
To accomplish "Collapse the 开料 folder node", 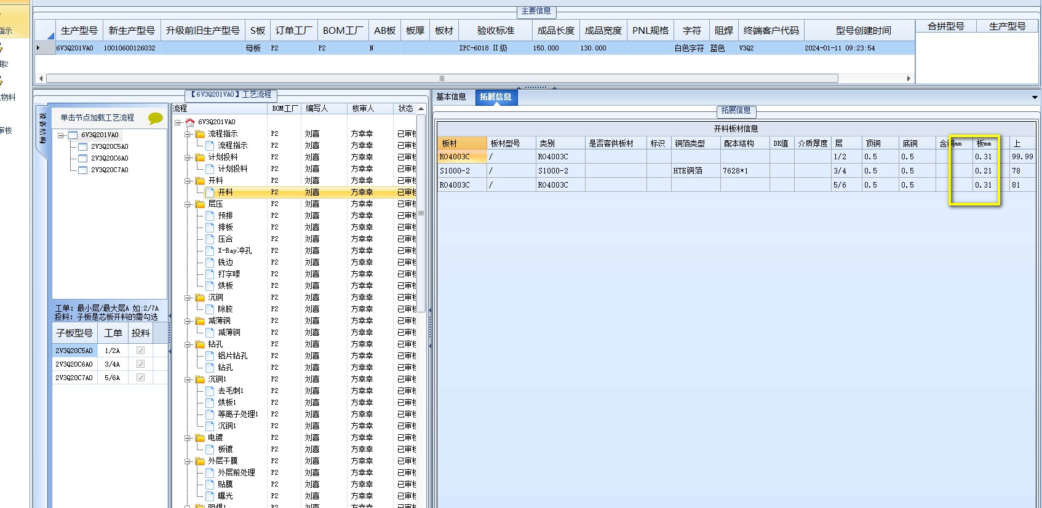I will (x=187, y=180).
